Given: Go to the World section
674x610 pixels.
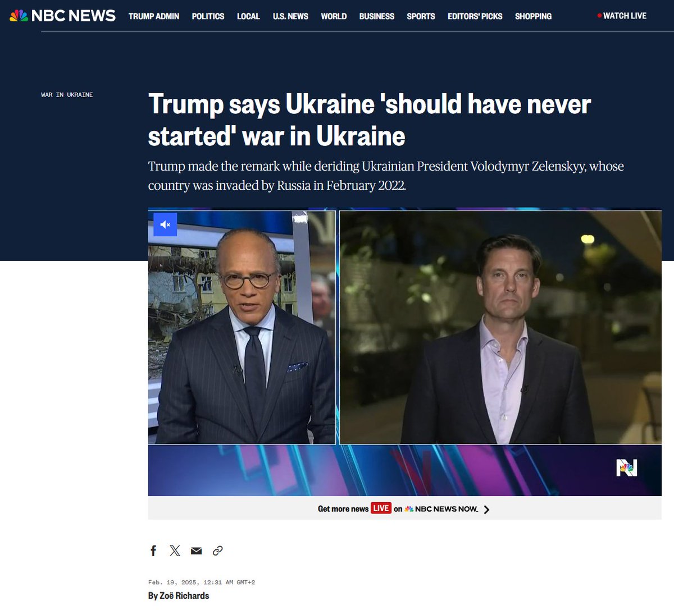Looking at the screenshot, I should (x=334, y=16).
